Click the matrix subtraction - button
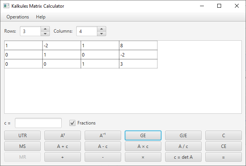The height and width of the screenshot is (166, 246). [103, 157]
